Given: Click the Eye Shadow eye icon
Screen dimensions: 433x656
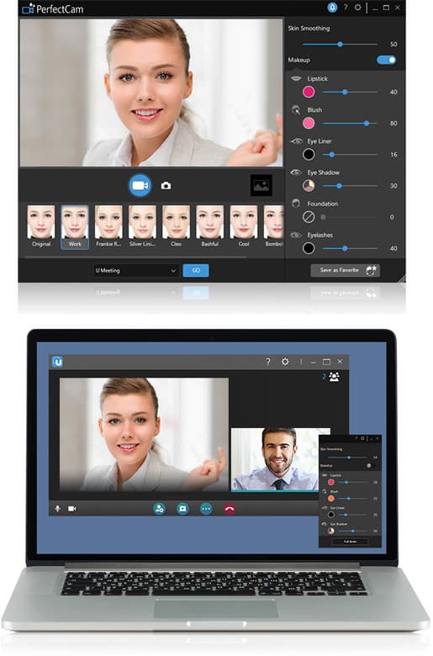Looking at the screenshot, I should [296, 172].
